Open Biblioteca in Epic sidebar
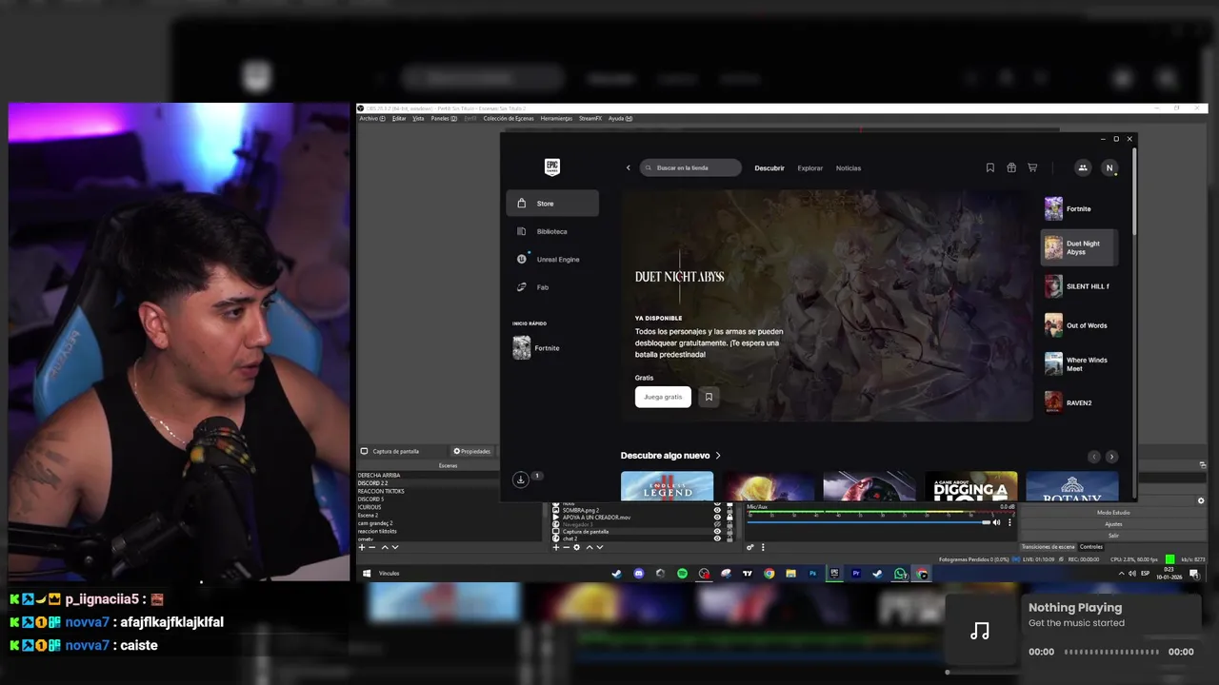This screenshot has height=685, width=1219. [552, 231]
